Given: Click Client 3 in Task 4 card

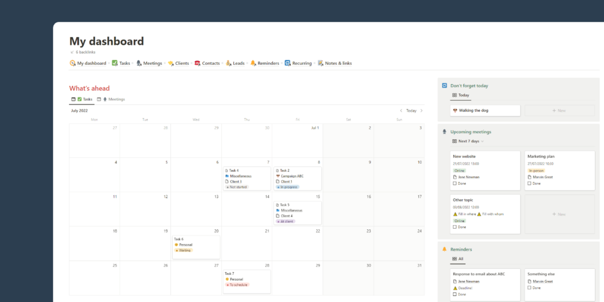Looking at the screenshot, I should coord(236,181).
